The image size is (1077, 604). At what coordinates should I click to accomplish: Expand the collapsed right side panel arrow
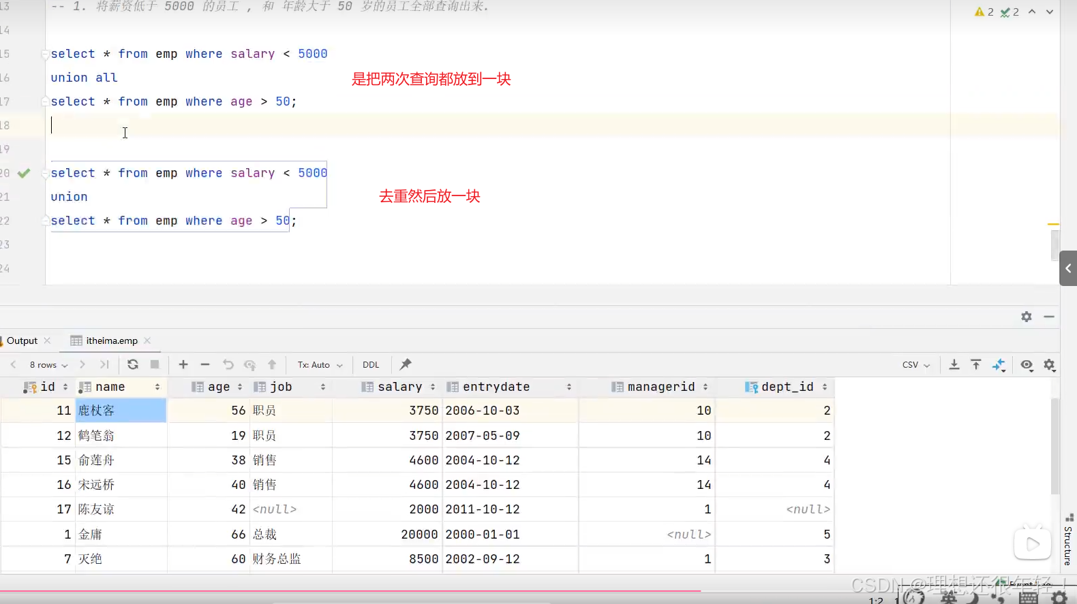coord(1068,268)
